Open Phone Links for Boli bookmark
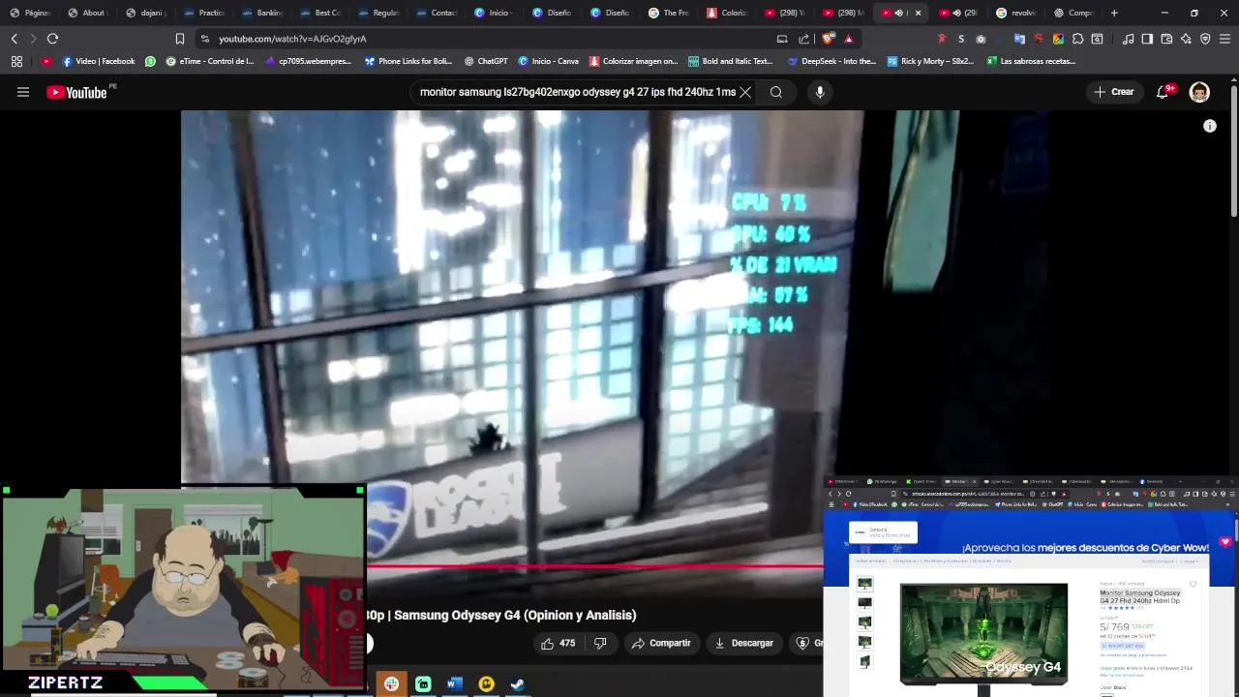Image resolution: width=1239 pixels, height=697 pixels. [x=408, y=61]
